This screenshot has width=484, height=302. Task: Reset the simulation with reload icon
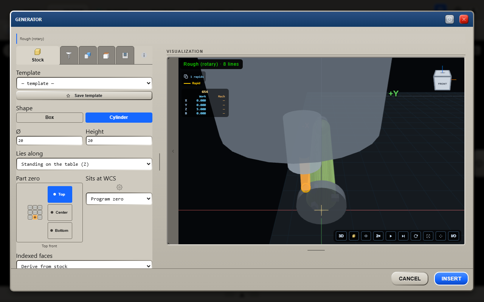(416, 236)
